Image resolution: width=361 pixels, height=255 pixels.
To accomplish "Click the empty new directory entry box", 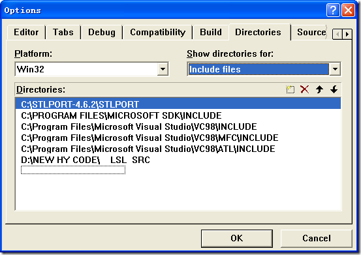I will 73,170.
